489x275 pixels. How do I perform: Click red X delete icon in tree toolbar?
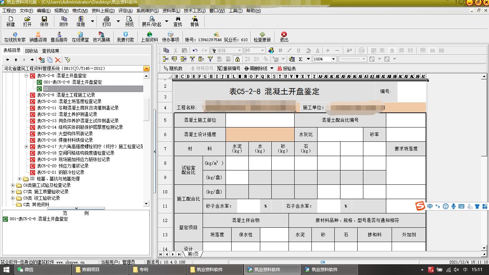(58, 60)
